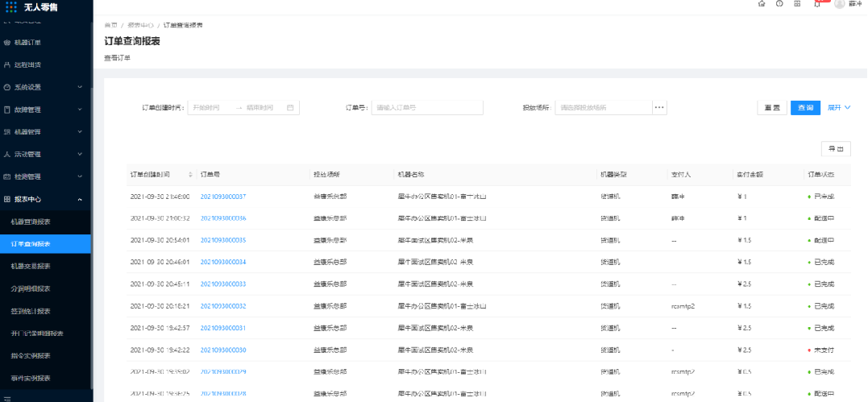Image resolution: width=868 pixels, height=402 pixels.
Task: Click the username beside the avatar
Action: point(856,3)
